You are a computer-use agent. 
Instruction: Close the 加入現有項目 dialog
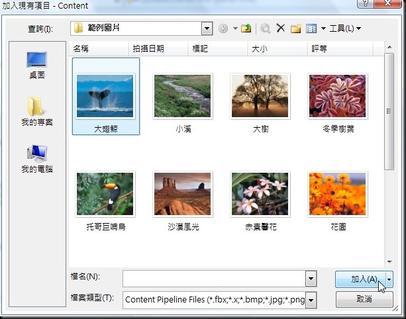point(387,3)
